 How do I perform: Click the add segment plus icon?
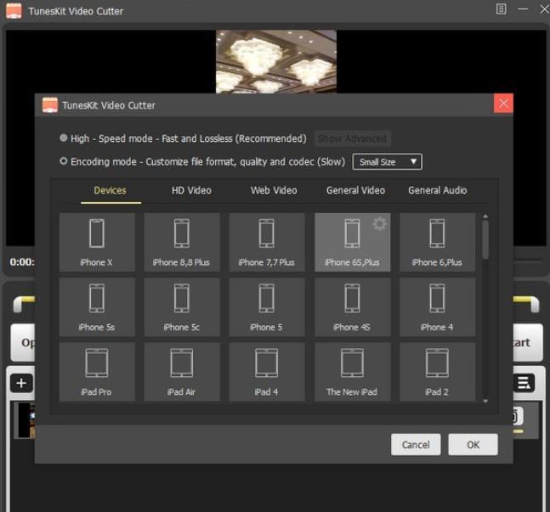coord(21,383)
